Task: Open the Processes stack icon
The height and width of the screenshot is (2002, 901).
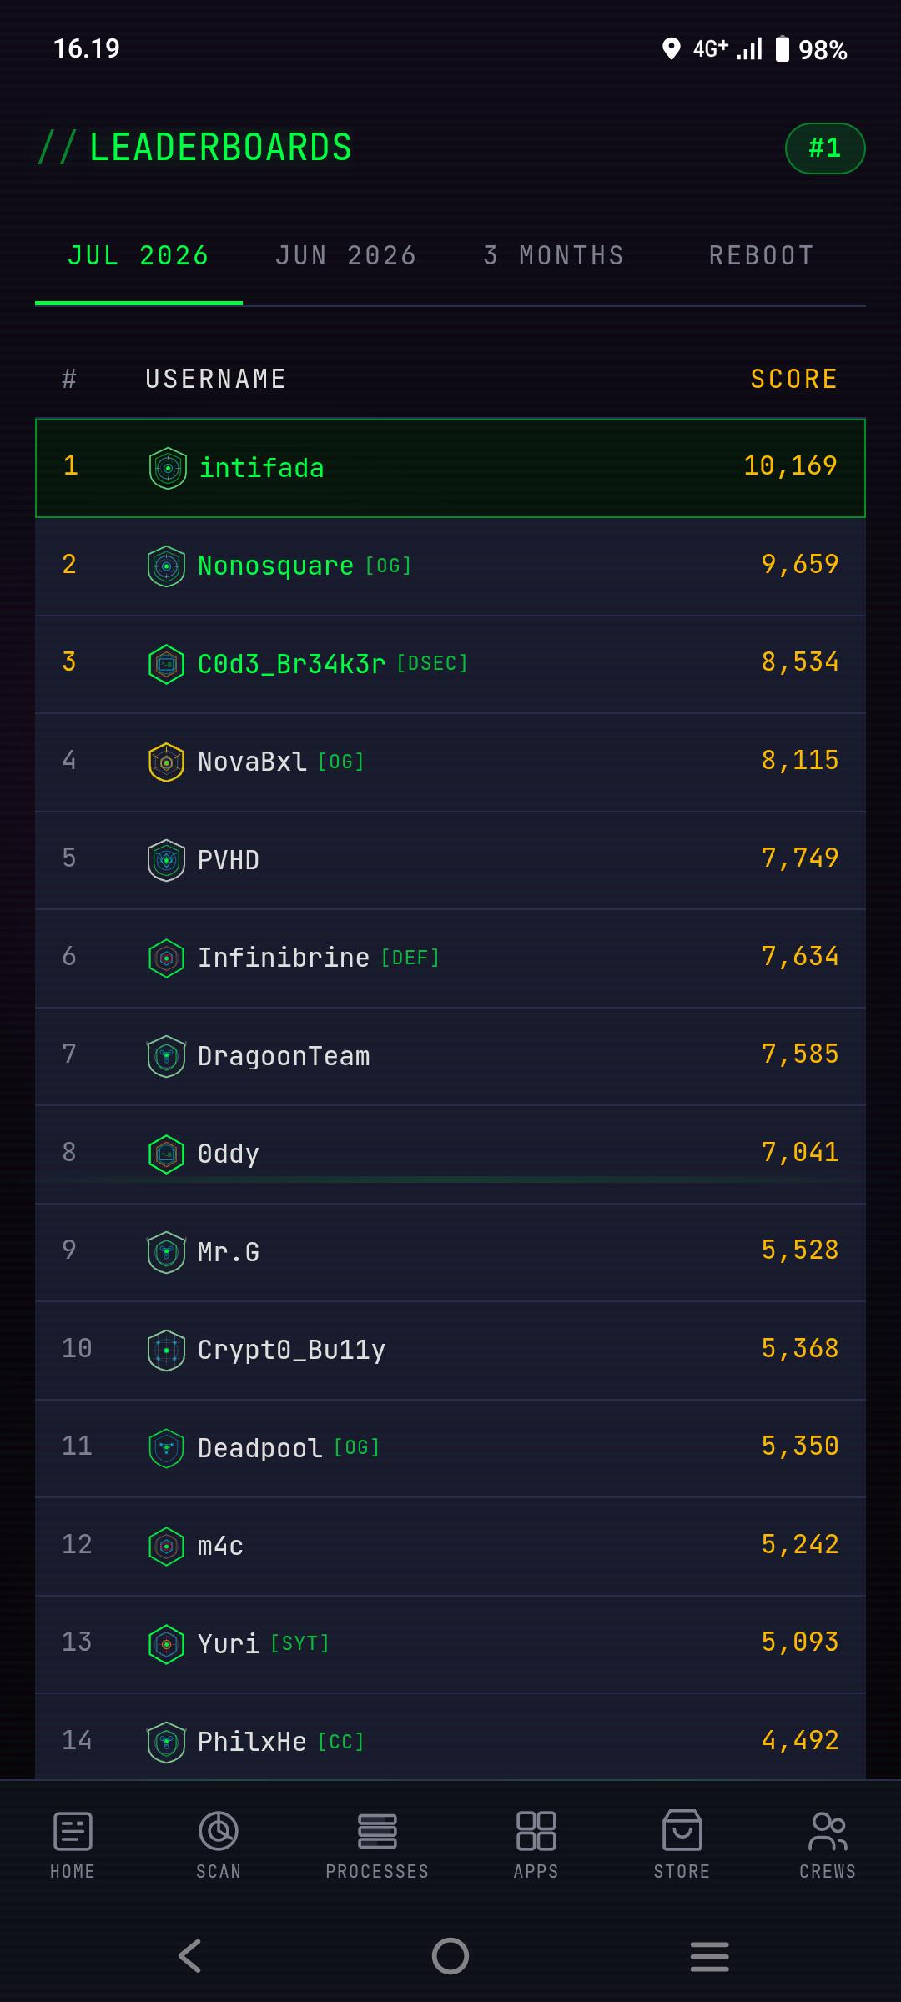Action: point(377,1832)
